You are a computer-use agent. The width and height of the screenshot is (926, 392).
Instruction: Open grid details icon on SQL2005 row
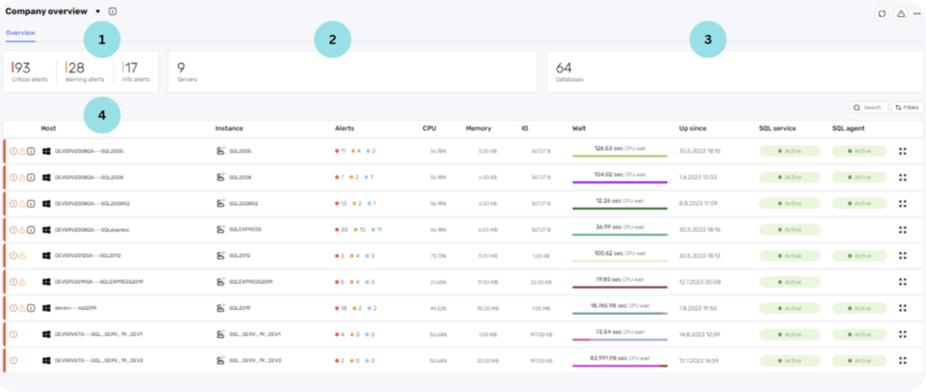(x=902, y=152)
